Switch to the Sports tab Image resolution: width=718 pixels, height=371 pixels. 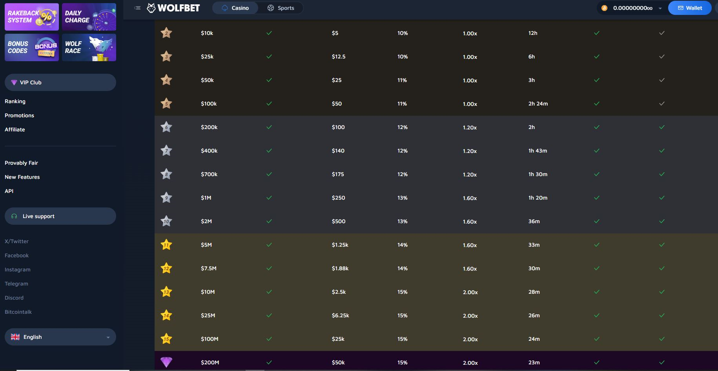coord(281,8)
